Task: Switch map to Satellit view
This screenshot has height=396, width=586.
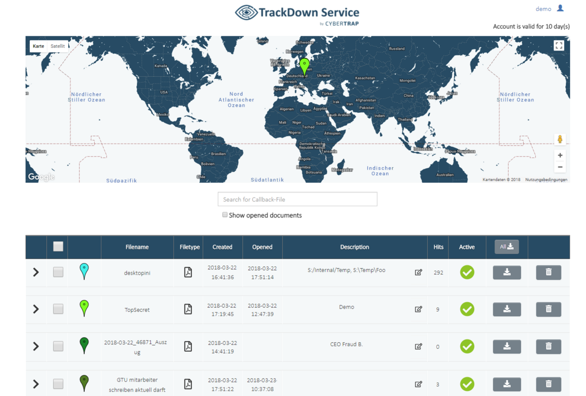Action: coord(58,46)
